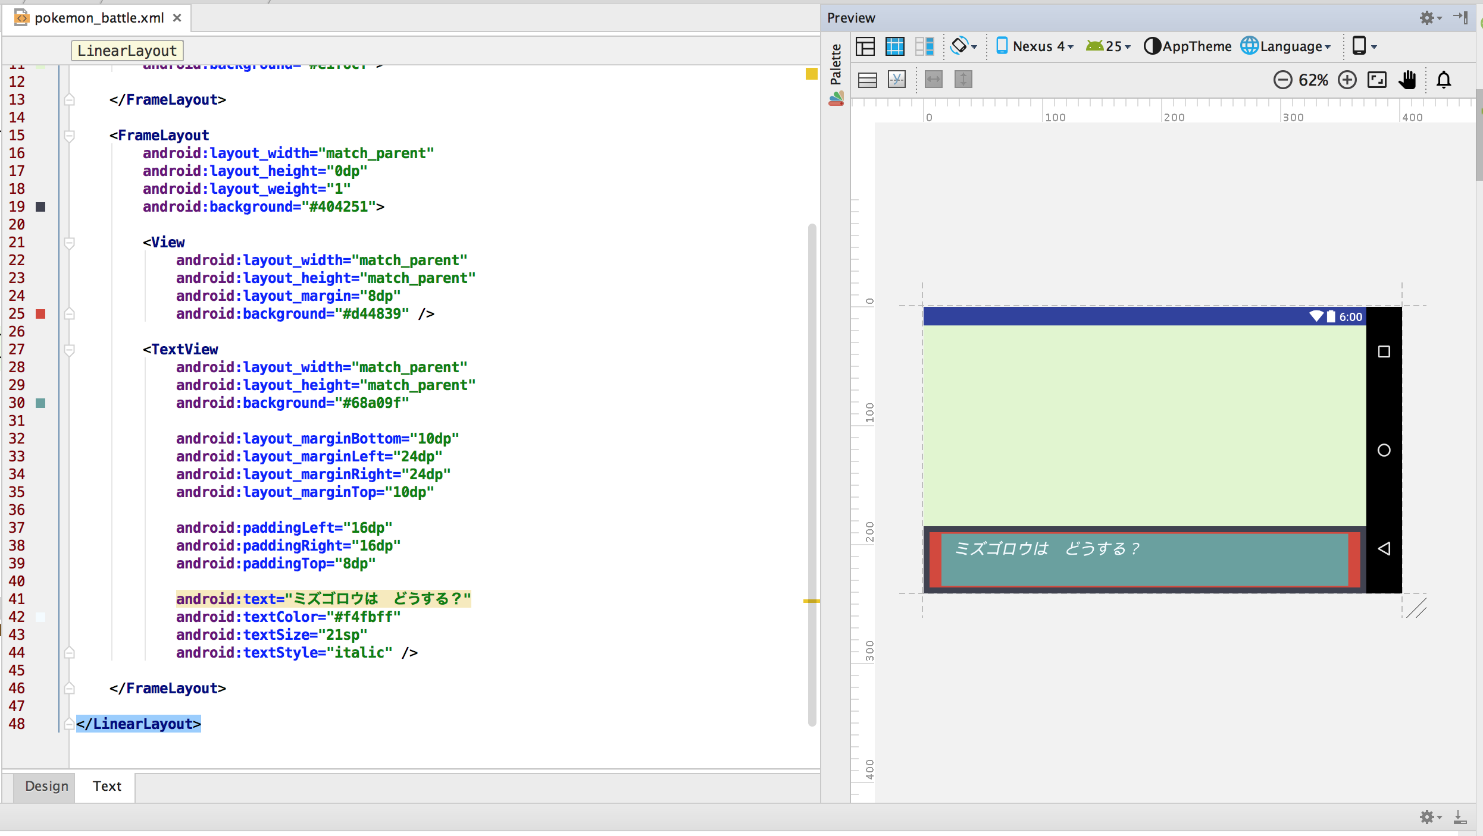This screenshot has height=836, width=1483.
Task: Zoom out of the layout preview
Action: pyautogui.click(x=1283, y=79)
